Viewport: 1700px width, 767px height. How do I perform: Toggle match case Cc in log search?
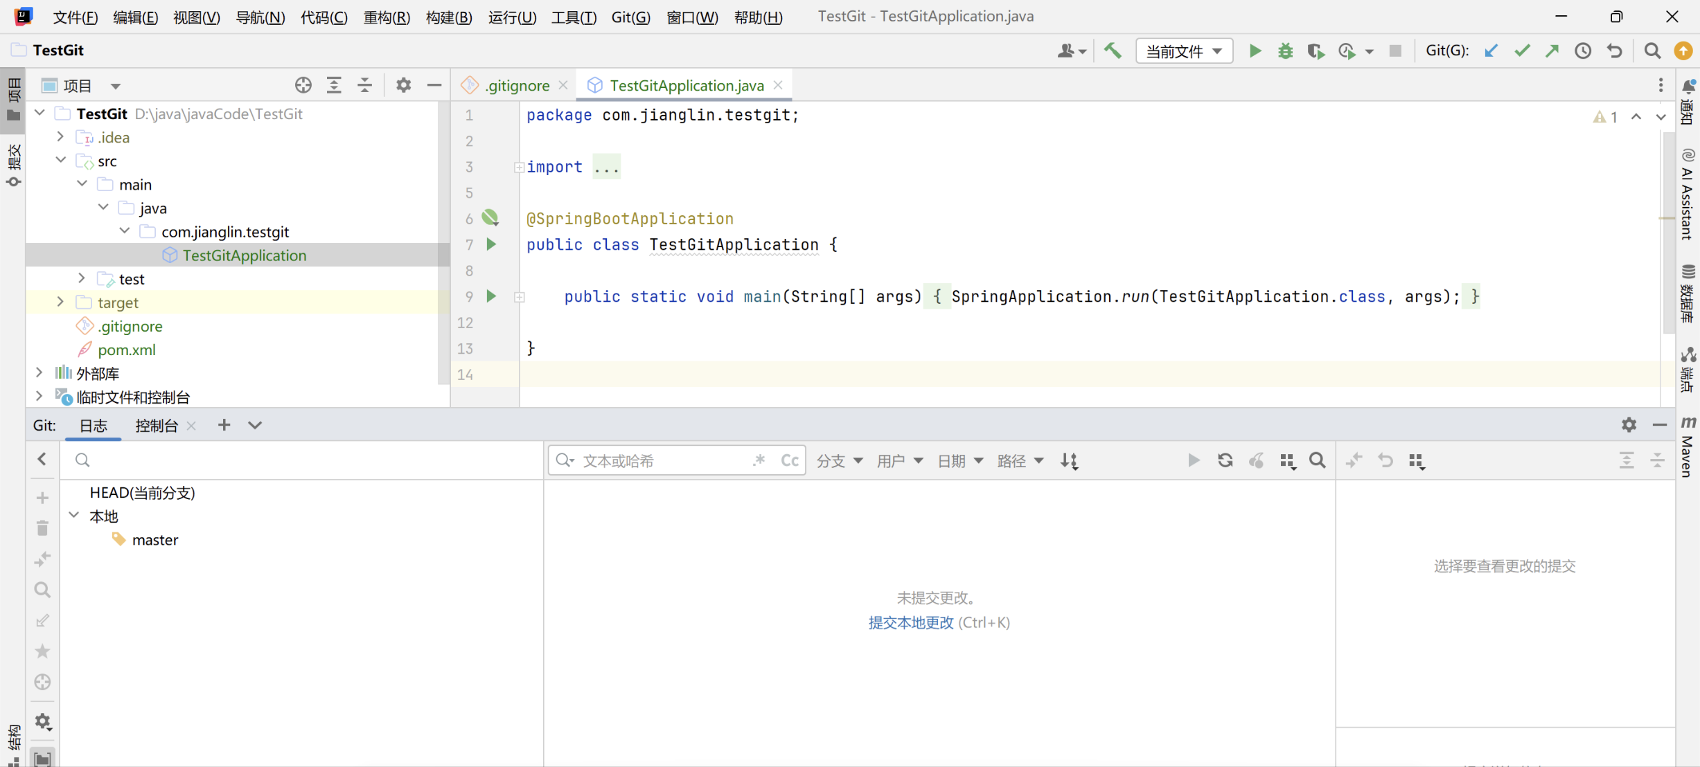[x=790, y=460]
